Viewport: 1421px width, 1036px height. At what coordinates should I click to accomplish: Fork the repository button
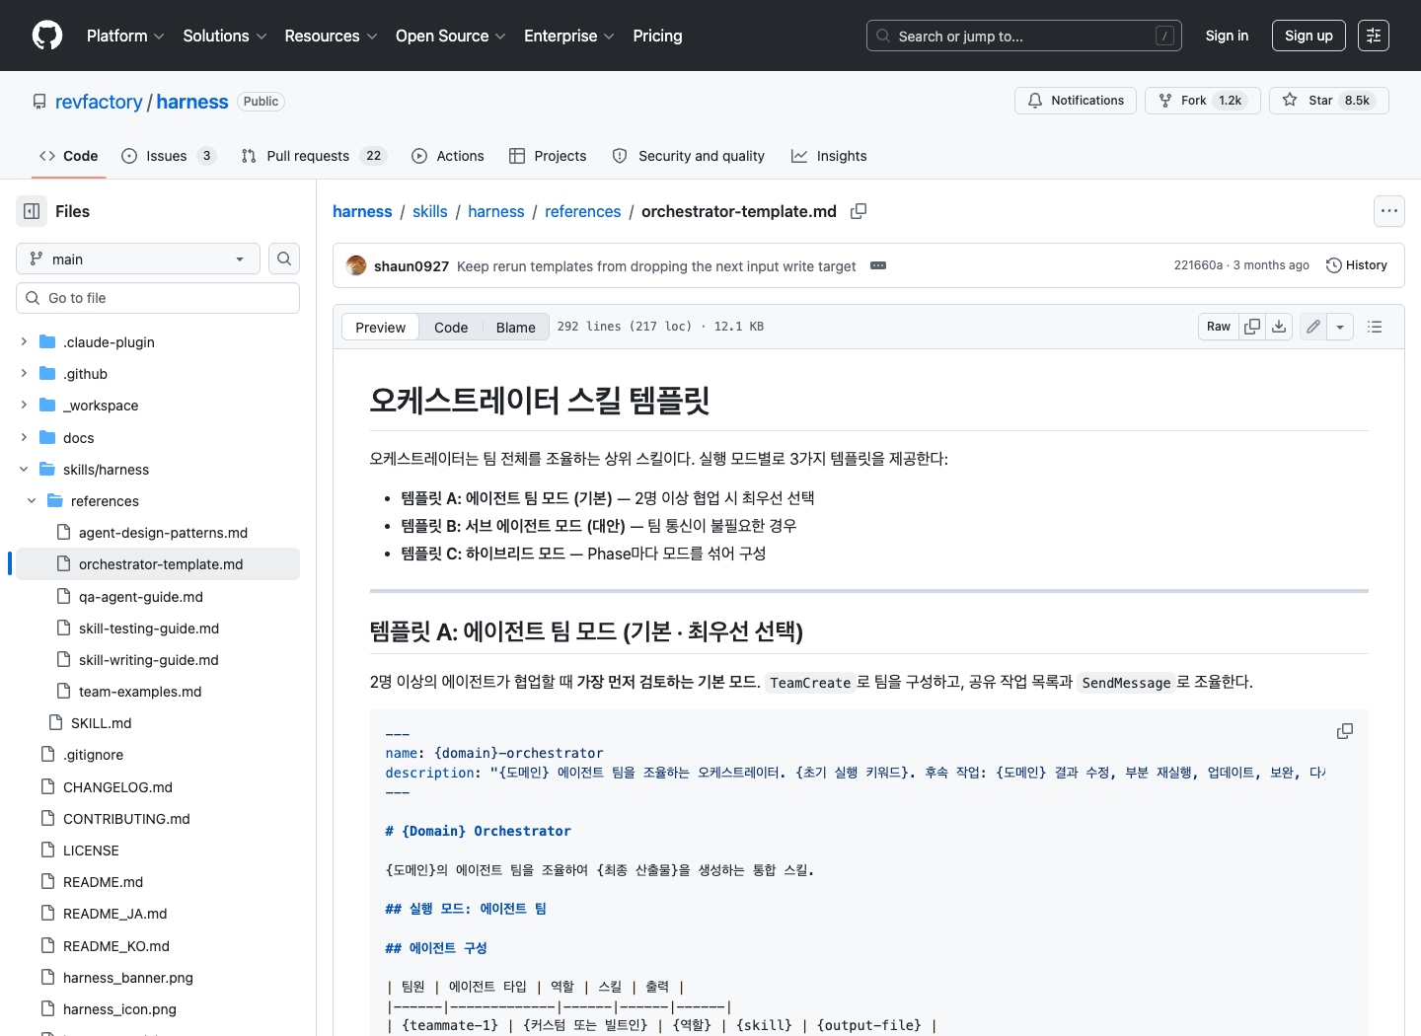coord(1202,101)
